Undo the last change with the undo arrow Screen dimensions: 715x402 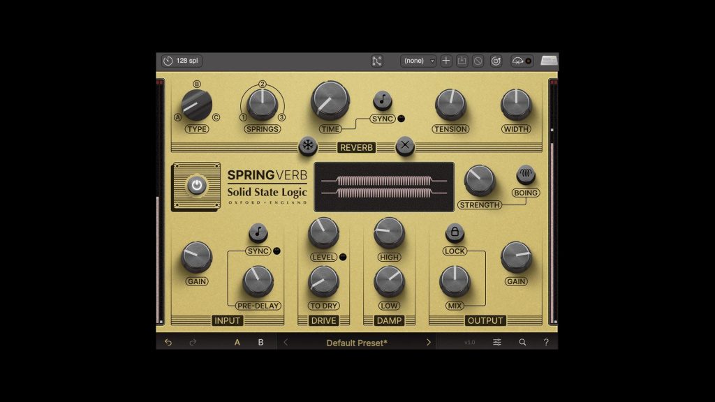coord(168,342)
